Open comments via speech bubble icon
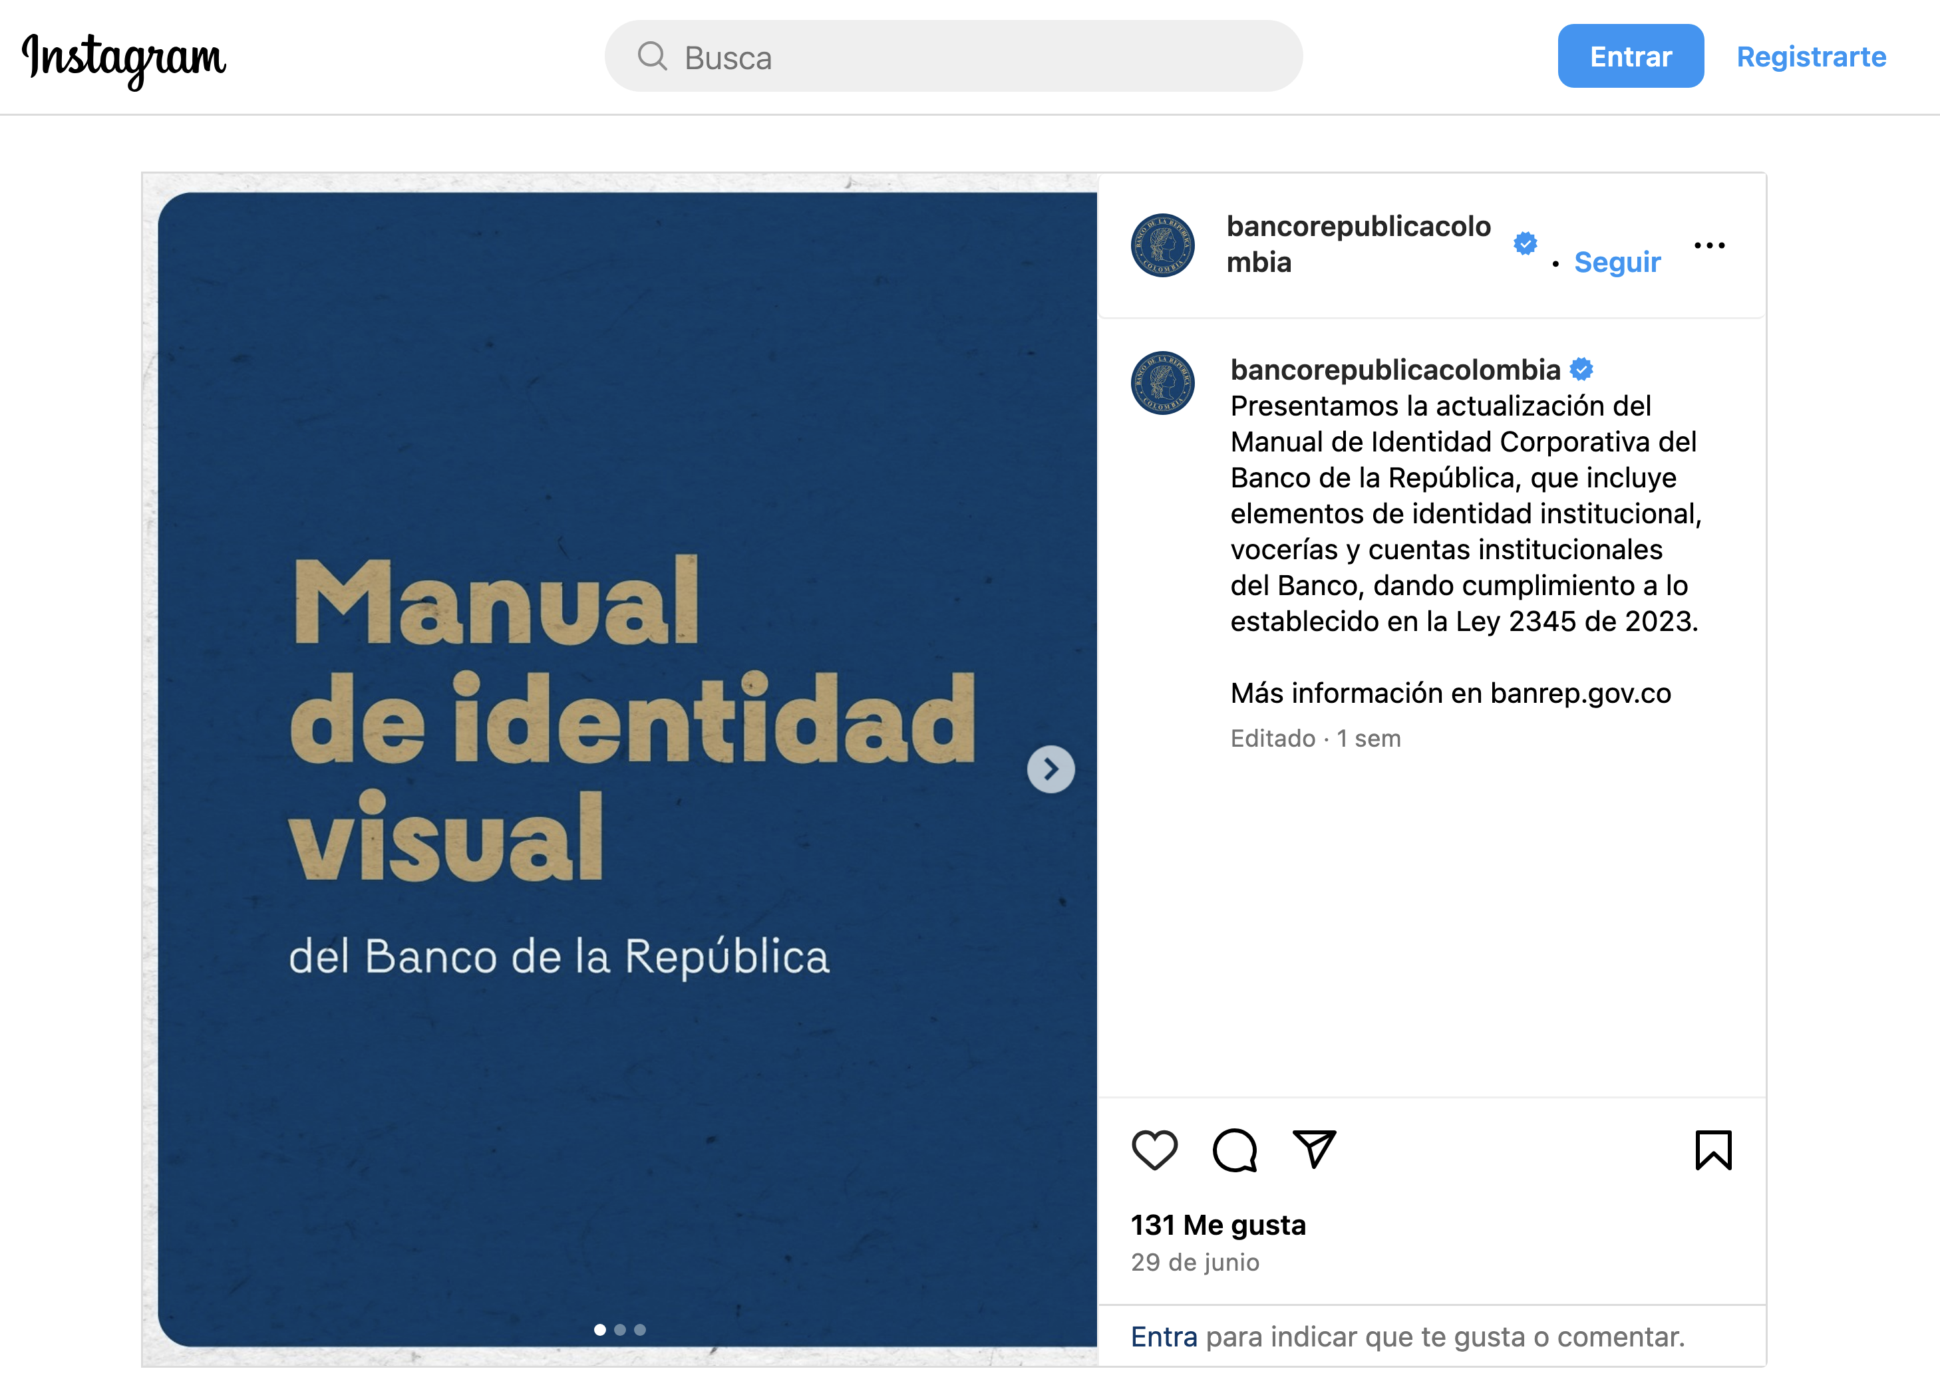The width and height of the screenshot is (1940, 1399). [x=1235, y=1150]
